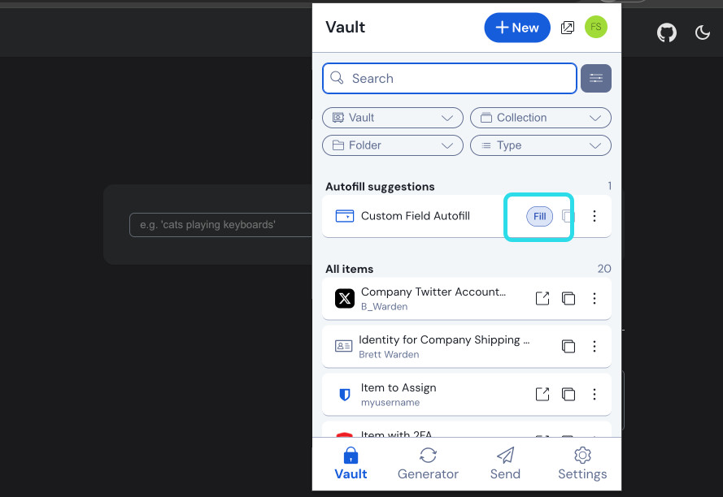Toggle the search filters button
723x497 pixels.
coord(596,79)
